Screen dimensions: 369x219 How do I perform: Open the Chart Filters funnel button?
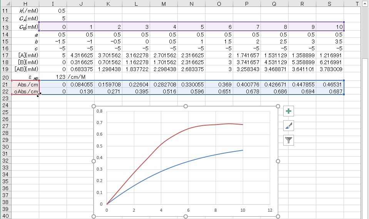pos(289,140)
